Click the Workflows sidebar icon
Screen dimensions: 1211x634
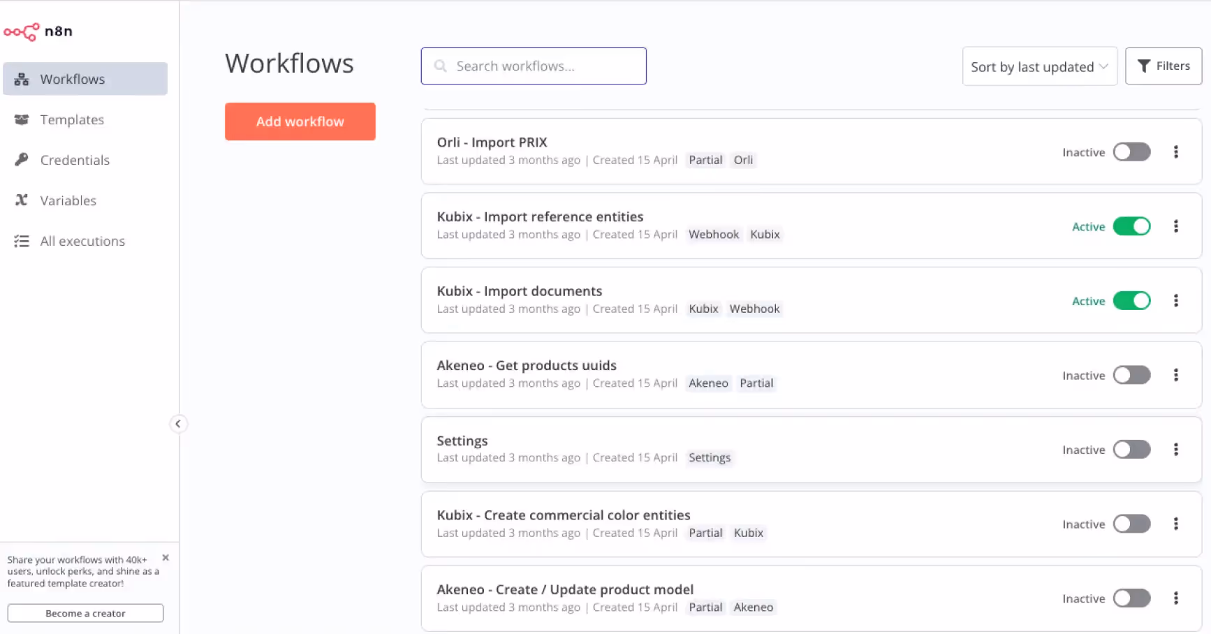pos(22,79)
